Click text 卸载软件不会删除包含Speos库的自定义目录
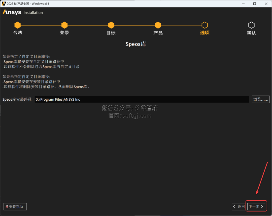The width and height of the screenshot is (272, 216). click(x=42, y=67)
